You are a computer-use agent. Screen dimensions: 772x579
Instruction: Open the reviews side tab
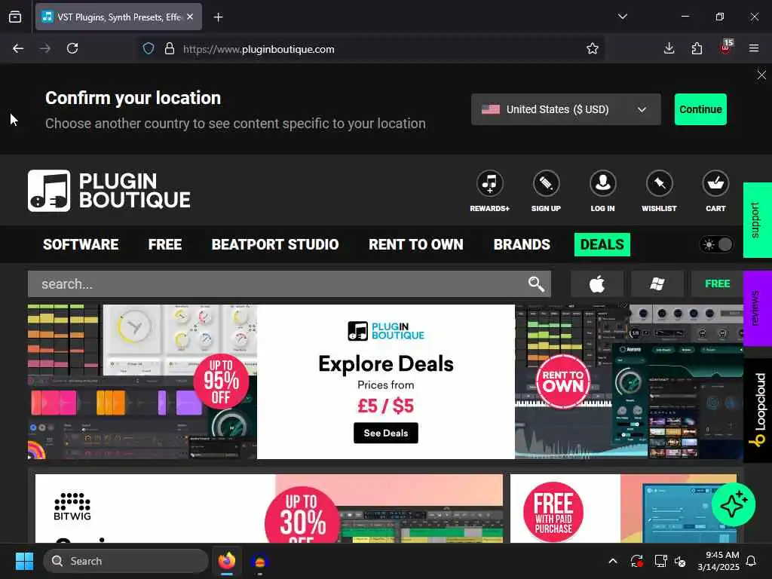[x=757, y=308]
